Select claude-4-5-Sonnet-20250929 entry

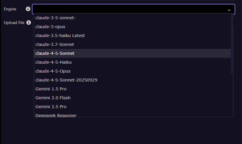66,80
